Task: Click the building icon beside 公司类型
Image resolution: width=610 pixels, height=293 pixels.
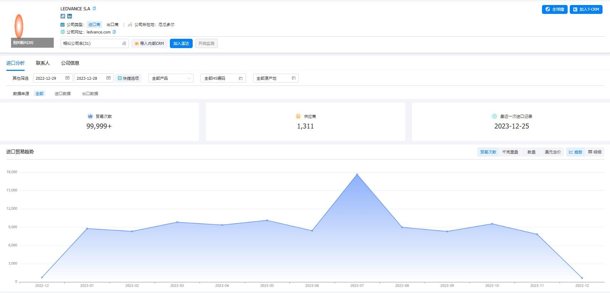Action: (63, 25)
